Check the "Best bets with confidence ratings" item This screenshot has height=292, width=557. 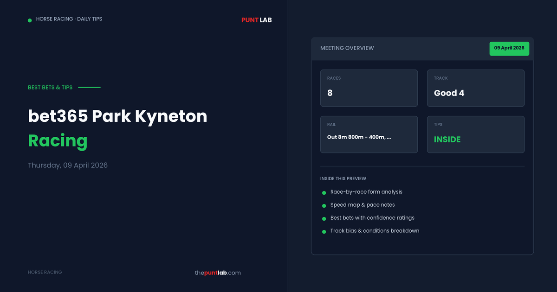click(371, 218)
